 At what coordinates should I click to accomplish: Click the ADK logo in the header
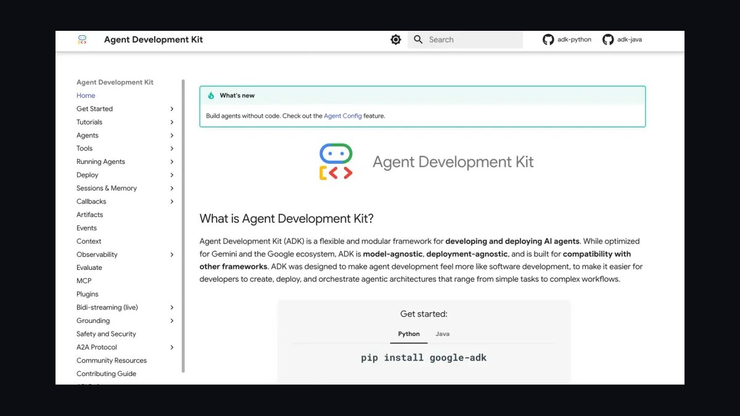point(82,39)
